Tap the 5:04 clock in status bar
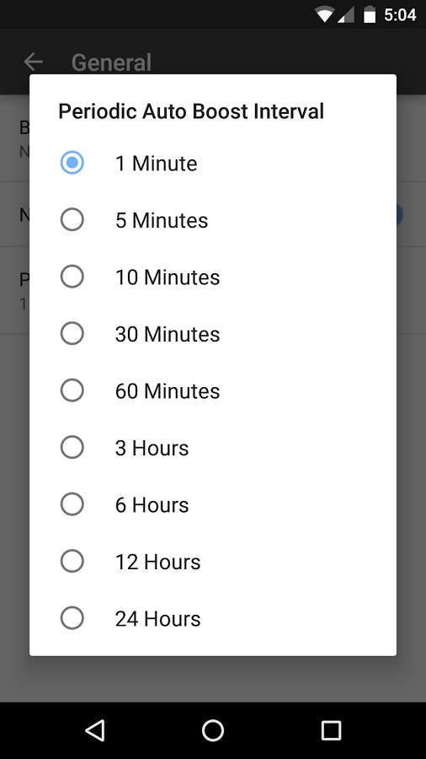The width and height of the screenshot is (426, 759). click(400, 15)
